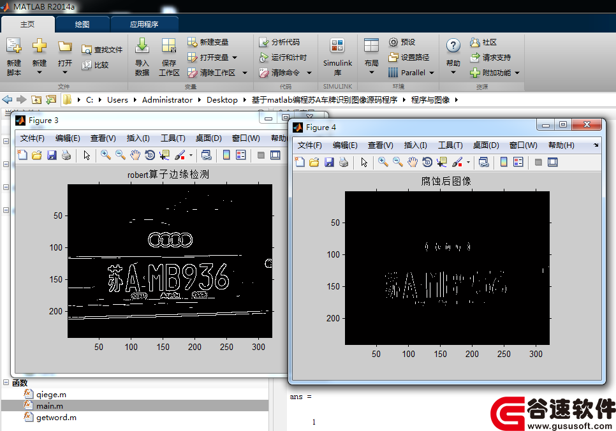The height and width of the screenshot is (431, 616).
Task: Click 保存工作区 (Save Workspace)
Action: tap(169, 57)
